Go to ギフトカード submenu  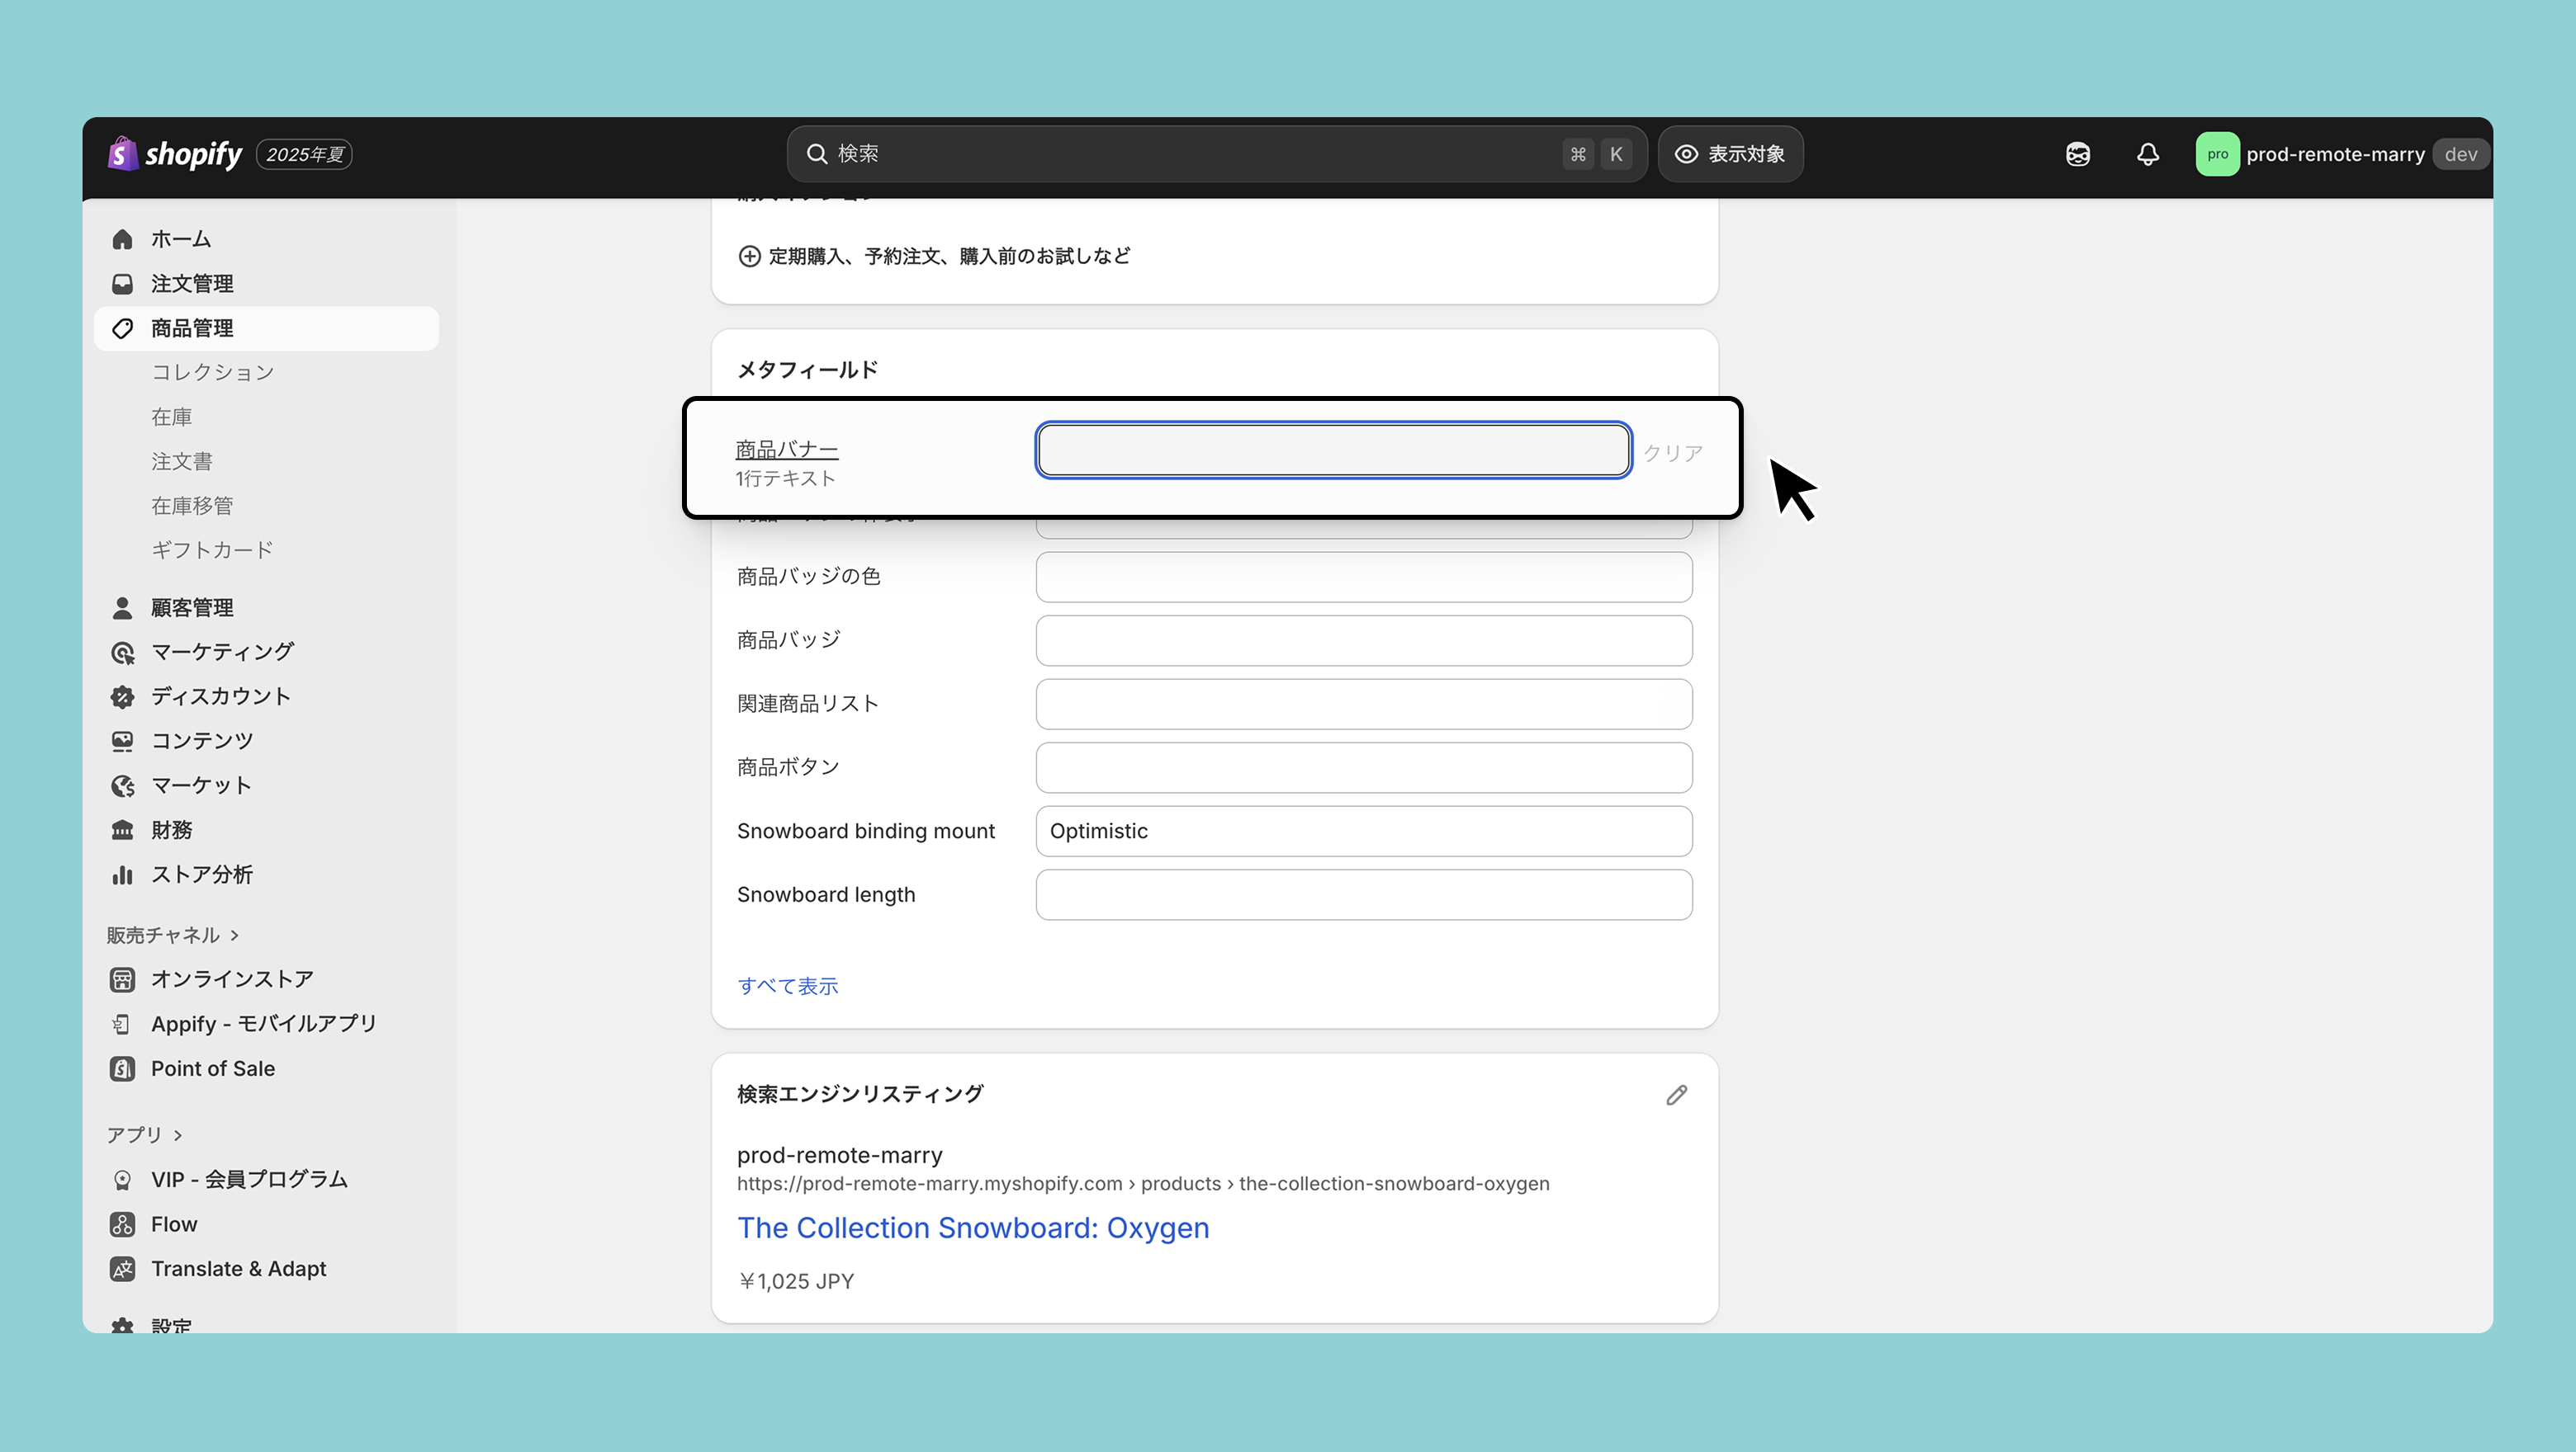pos(212,549)
